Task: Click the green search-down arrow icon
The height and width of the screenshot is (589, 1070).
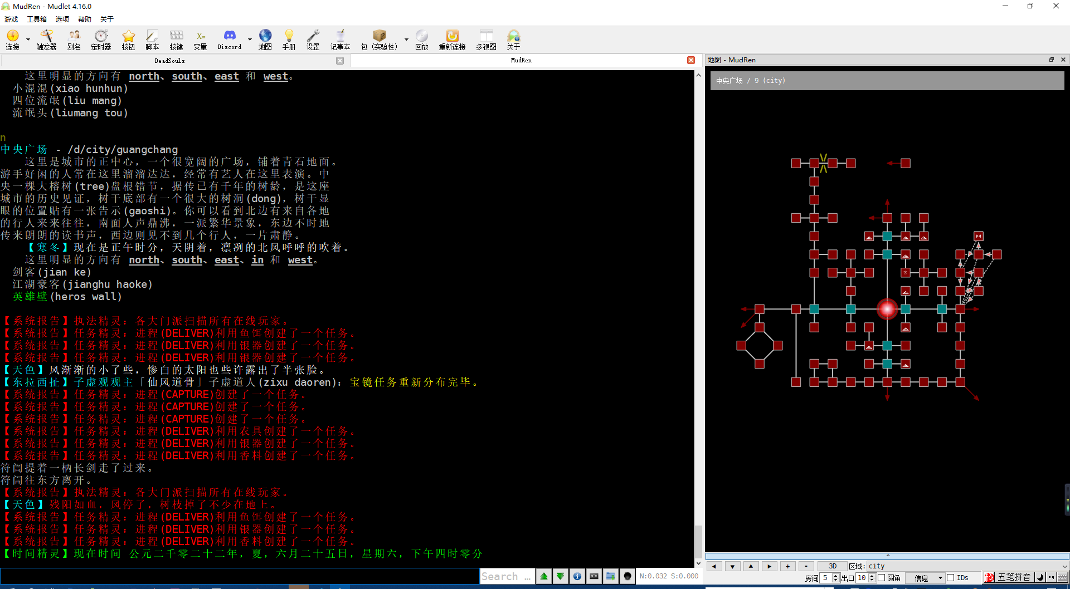Action: click(x=561, y=576)
